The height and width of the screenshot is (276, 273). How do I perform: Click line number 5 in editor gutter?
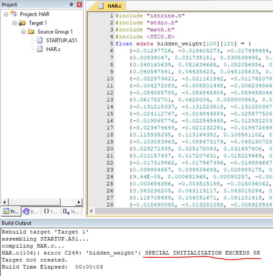(112, 44)
